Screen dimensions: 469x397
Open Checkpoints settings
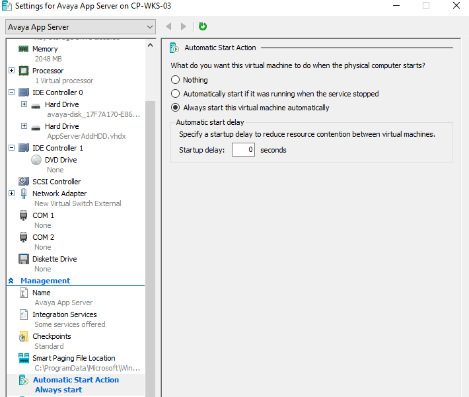pos(52,336)
